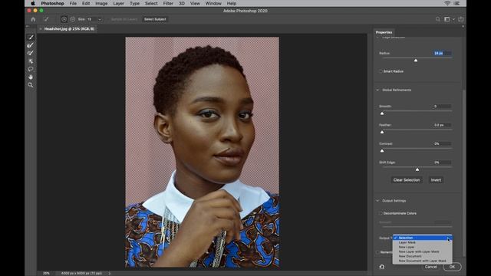
Task: Open the macOS notification center icon
Action: pos(456,3)
